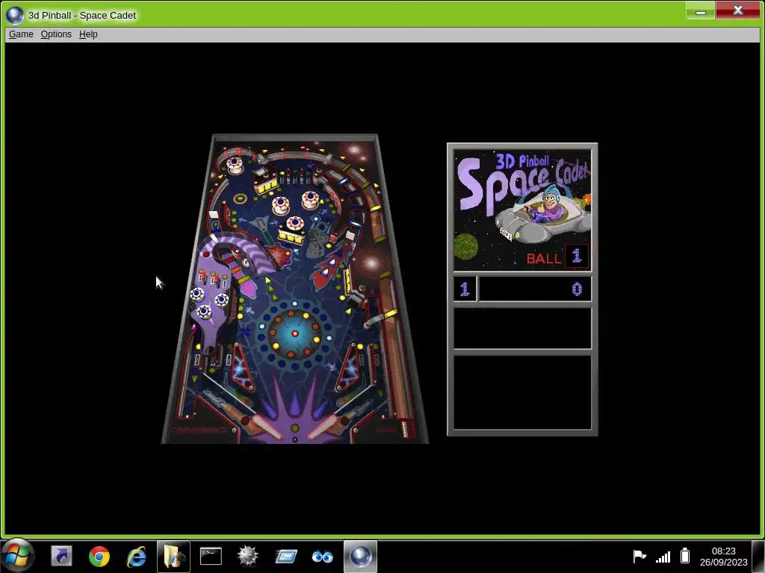Close the 3D Pinball window
Viewport: 765px width, 573px height.
click(737, 10)
